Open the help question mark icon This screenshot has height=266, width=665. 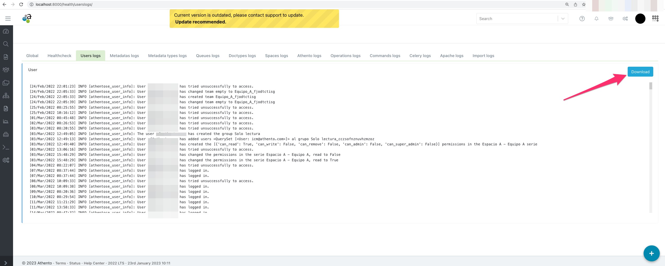click(x=582, y=18)
